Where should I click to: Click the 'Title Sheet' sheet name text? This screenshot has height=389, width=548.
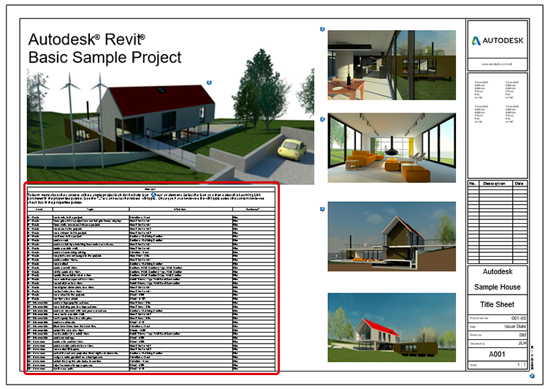498,304
